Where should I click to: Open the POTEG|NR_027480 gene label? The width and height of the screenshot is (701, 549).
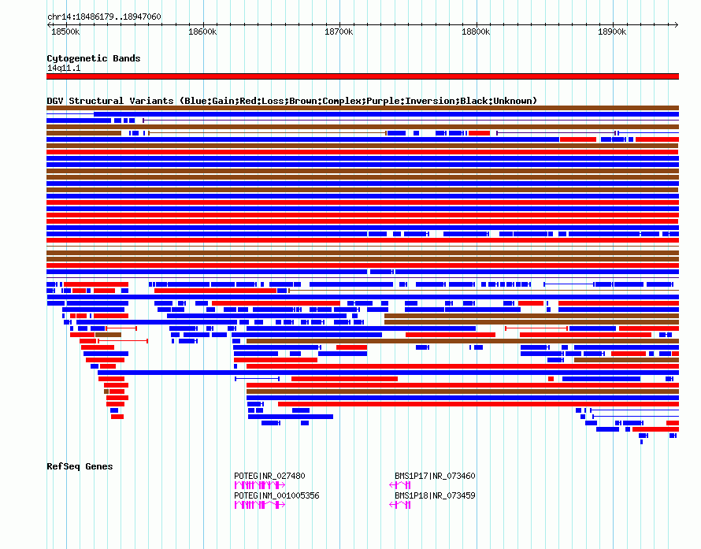[x=269, y=476]
